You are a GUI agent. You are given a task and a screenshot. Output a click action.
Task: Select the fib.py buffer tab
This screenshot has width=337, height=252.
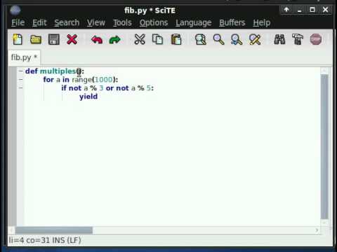pyautogui.click(x=24, y=57)
